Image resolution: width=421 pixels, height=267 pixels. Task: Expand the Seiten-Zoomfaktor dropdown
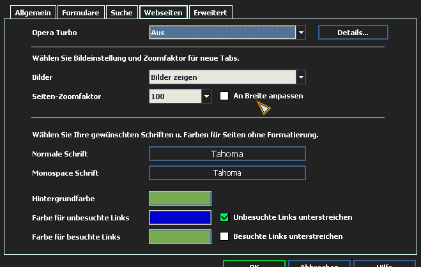pos(206,96)
